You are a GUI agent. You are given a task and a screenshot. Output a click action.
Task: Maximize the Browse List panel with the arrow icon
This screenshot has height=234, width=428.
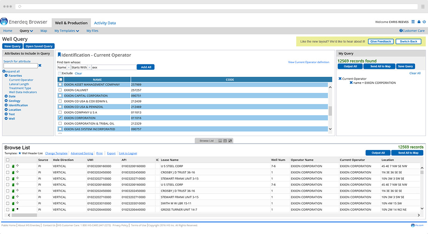(230, 141)
